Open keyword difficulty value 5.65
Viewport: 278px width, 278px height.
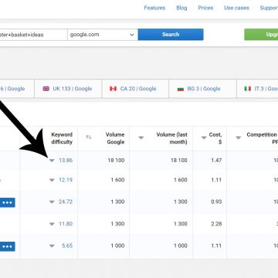(x=67, y=246)
